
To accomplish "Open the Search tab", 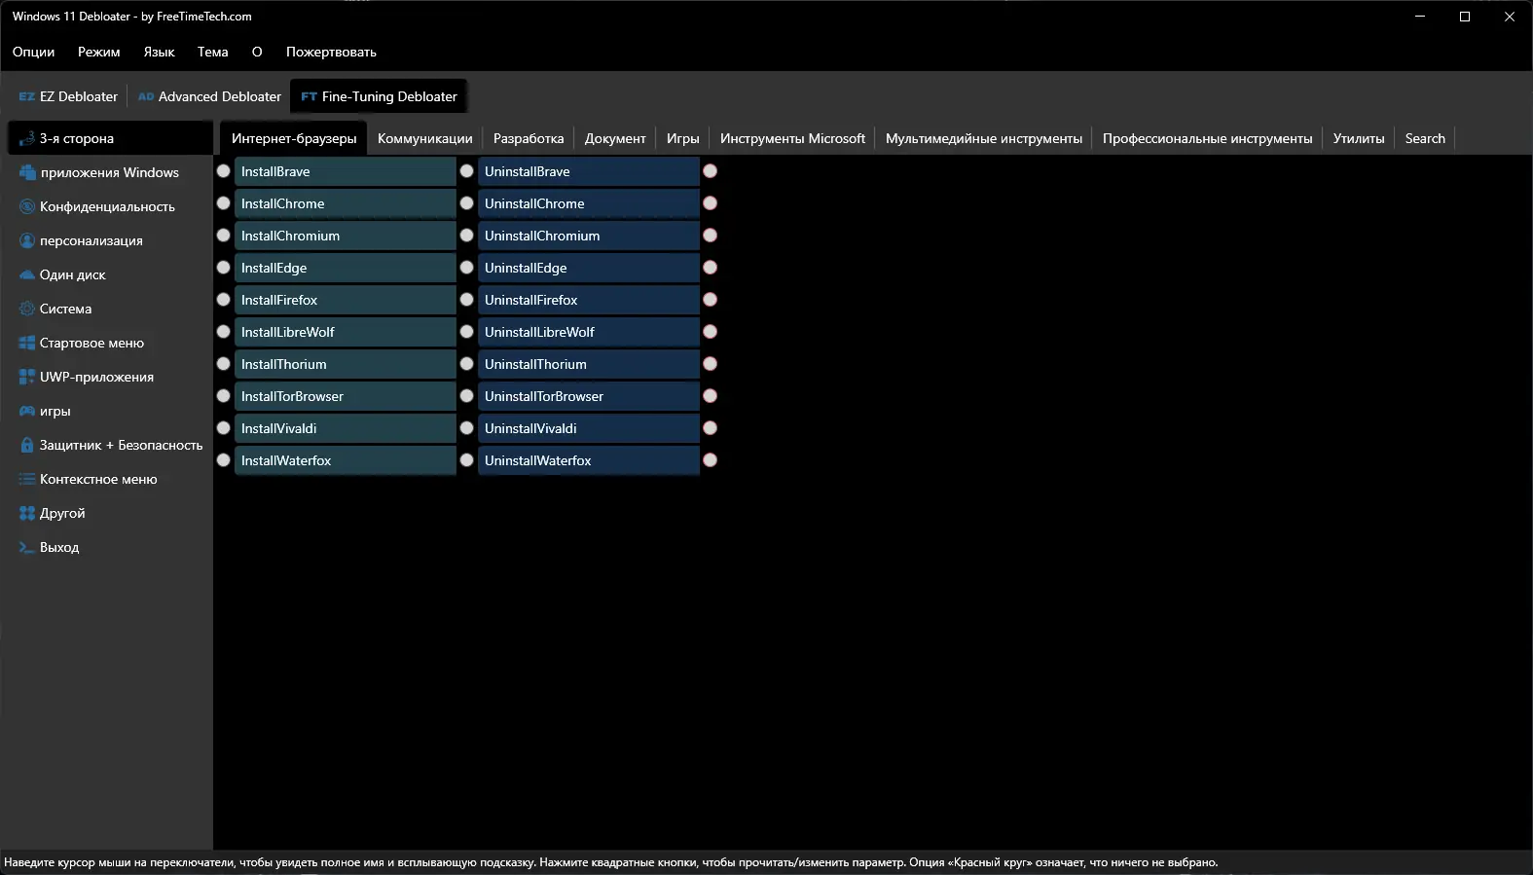I will [x=1425, y=138].
